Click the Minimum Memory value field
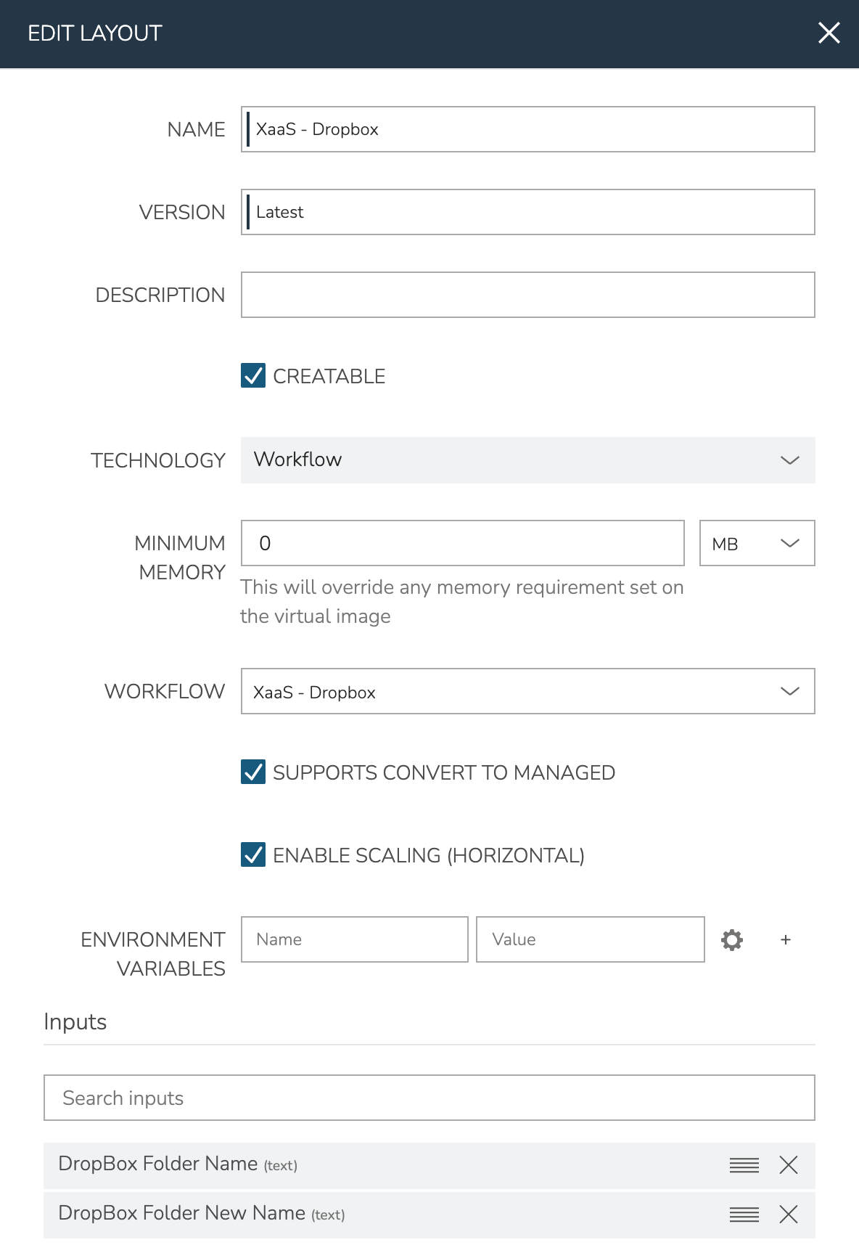The image size is (859, 1253). pyautogui.click(x=462, y=543)
